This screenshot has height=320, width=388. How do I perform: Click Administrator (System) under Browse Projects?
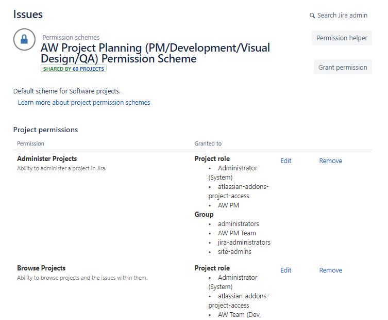click(233, 282)
